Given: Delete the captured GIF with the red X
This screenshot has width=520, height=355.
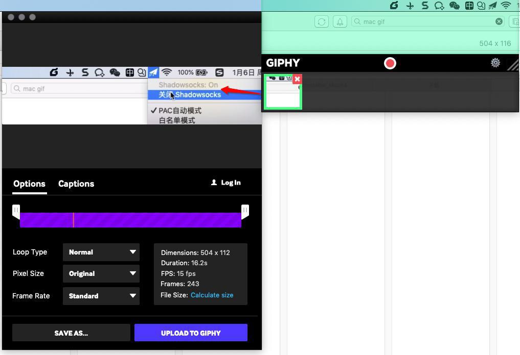Looking at the screenshot, I should [x=297, y=79].
